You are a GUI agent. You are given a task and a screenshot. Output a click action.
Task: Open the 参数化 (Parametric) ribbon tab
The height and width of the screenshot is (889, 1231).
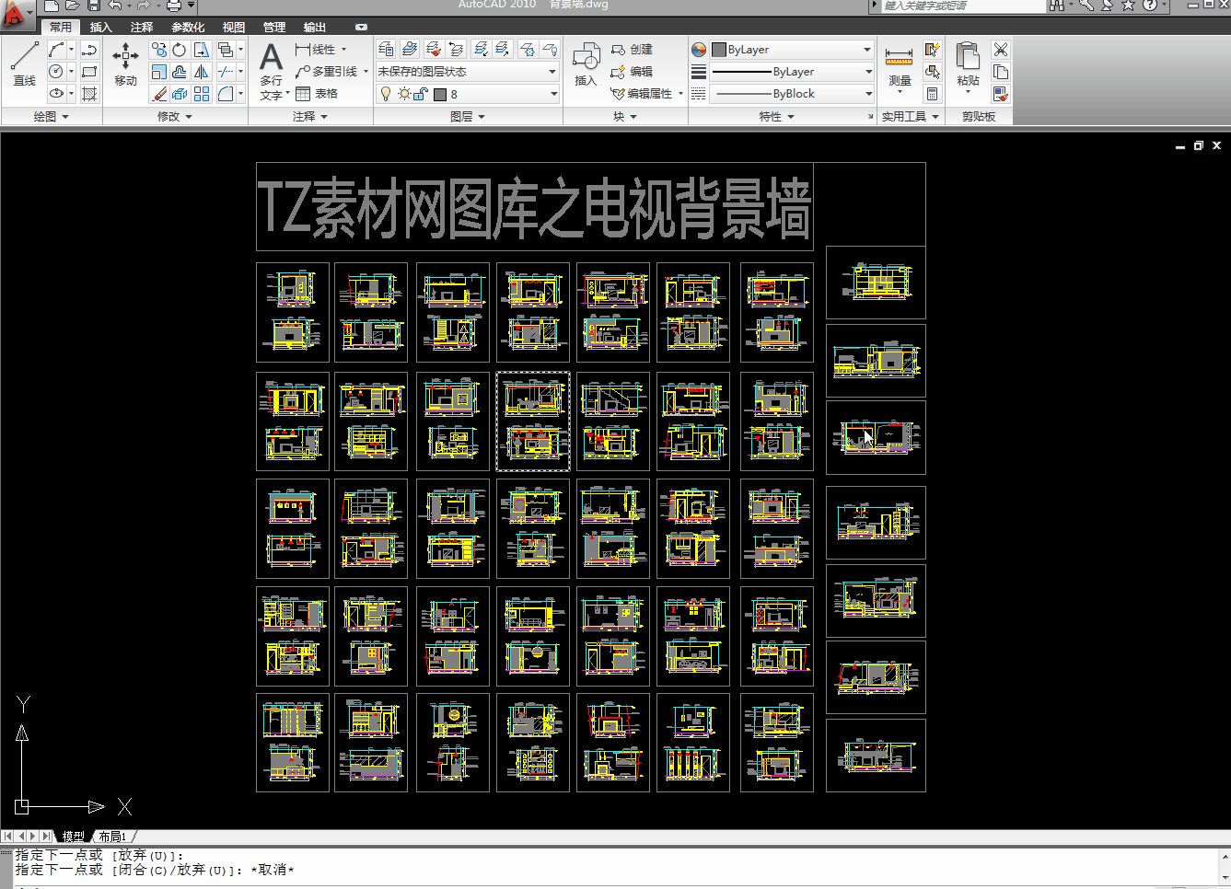[188, 28]
